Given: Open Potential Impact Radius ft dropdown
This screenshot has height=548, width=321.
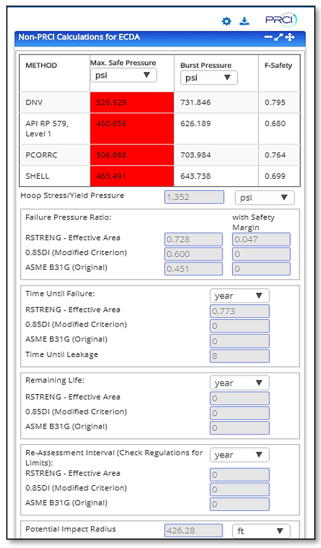Looking at the screenshot, I should coord(261,531).
